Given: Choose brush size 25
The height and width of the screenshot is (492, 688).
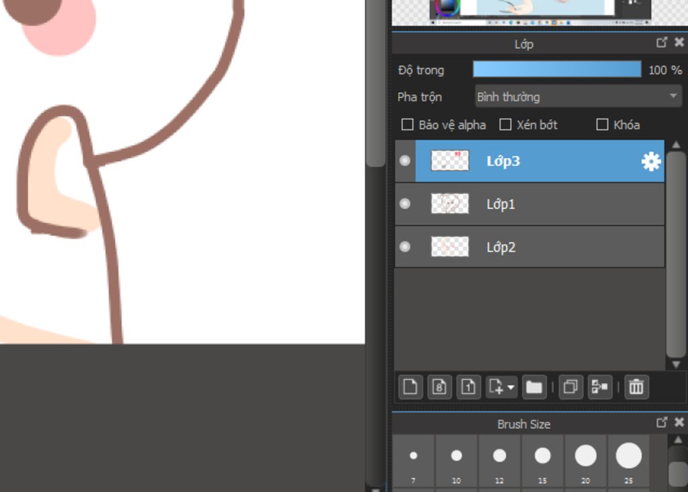Looking at the screenshot, I should point(628,461).
